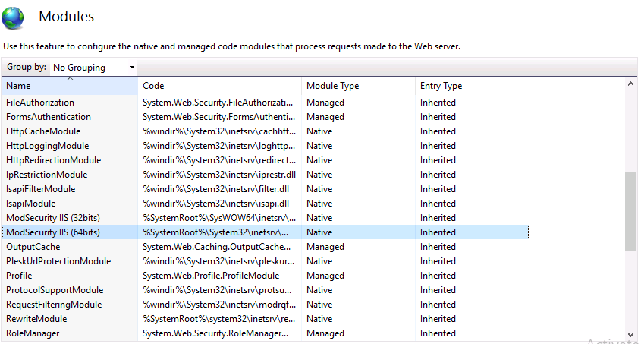
Task: Click the loghttp code path cell
Action: pos(218,146)
